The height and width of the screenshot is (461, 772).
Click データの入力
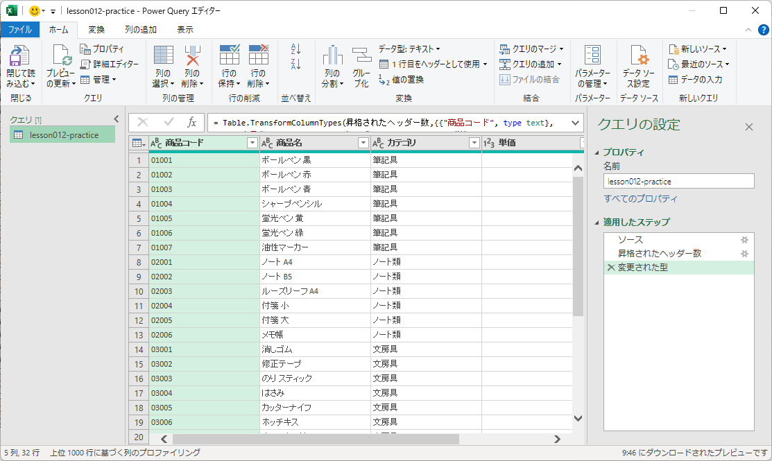coord(695,79)
